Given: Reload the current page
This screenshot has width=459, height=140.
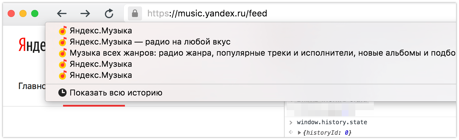Looking at the screenshot, I should pos(109,13).
